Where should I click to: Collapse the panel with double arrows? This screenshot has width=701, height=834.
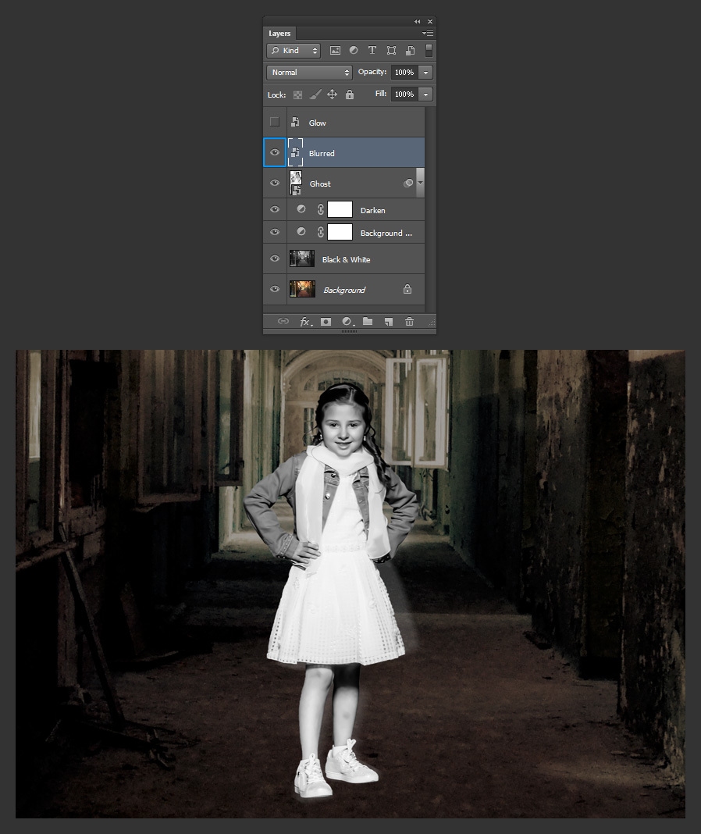pos(417,21)
